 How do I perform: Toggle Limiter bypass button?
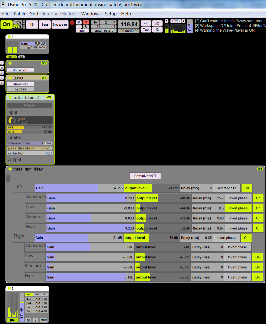pos(30,105)
